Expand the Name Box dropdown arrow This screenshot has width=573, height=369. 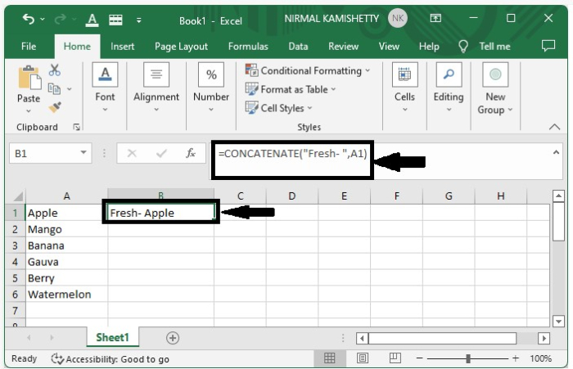click(x=83, y=153)
